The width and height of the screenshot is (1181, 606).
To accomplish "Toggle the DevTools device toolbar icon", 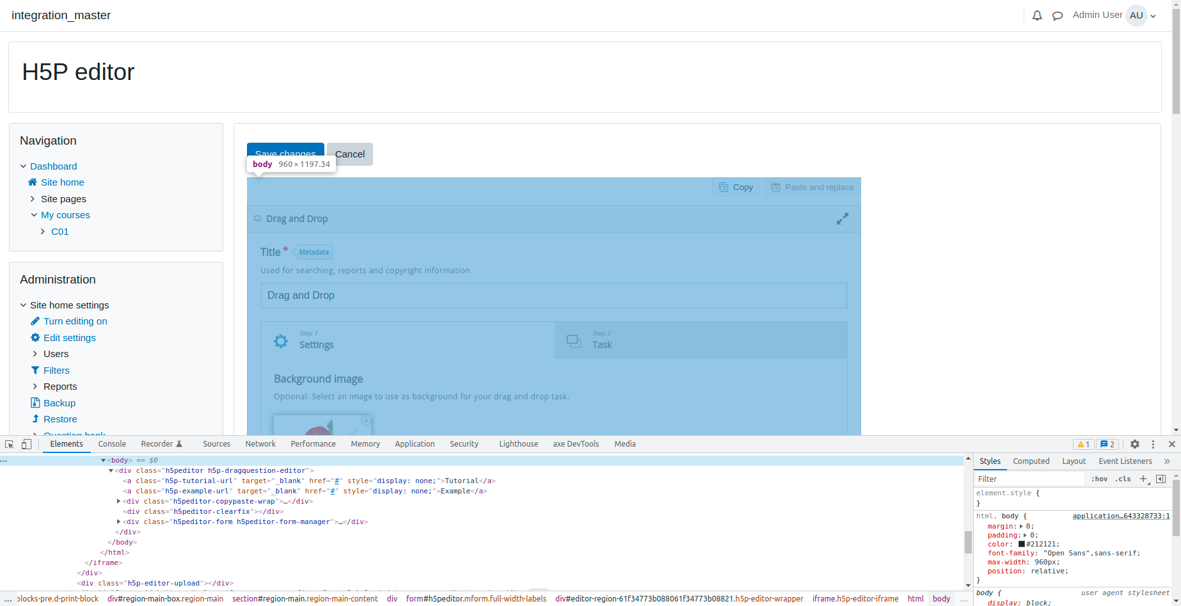I will 26,444.
